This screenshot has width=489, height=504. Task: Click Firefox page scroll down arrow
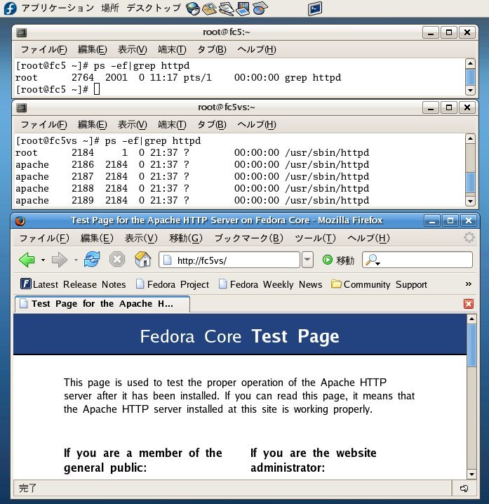coord(471,474)
